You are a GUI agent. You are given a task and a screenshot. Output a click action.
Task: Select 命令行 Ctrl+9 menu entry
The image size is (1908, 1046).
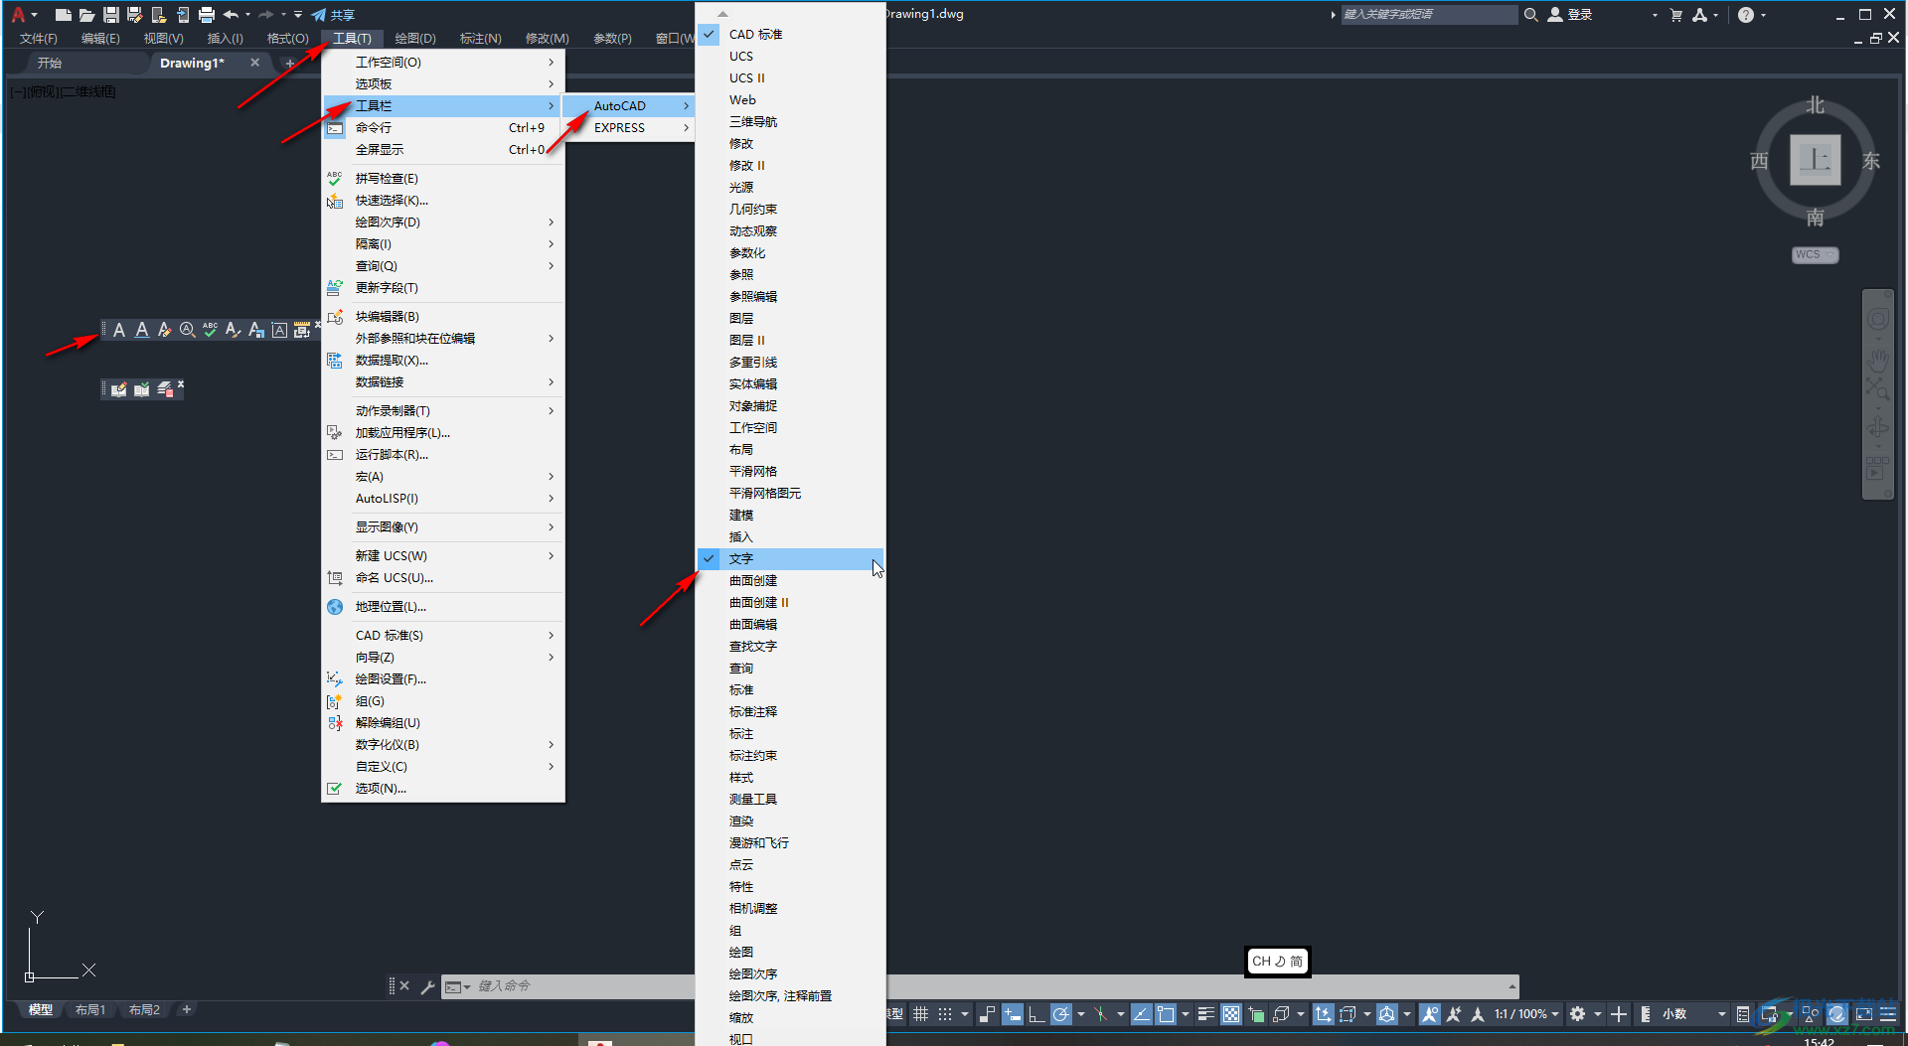(443, 128)
